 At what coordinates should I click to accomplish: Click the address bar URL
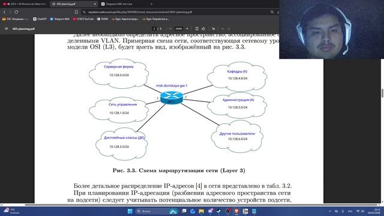point(140,12)
